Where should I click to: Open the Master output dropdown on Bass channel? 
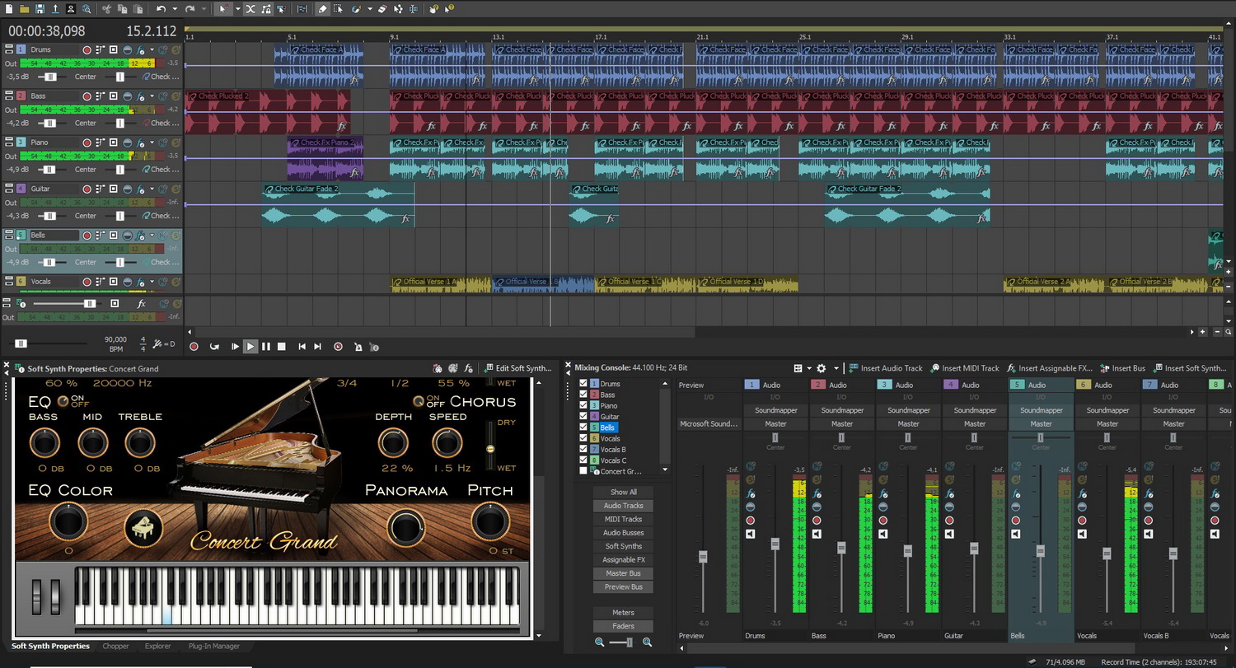[x=842, y=423]
